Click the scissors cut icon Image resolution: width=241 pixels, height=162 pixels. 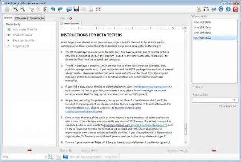(x=31, y=9)
